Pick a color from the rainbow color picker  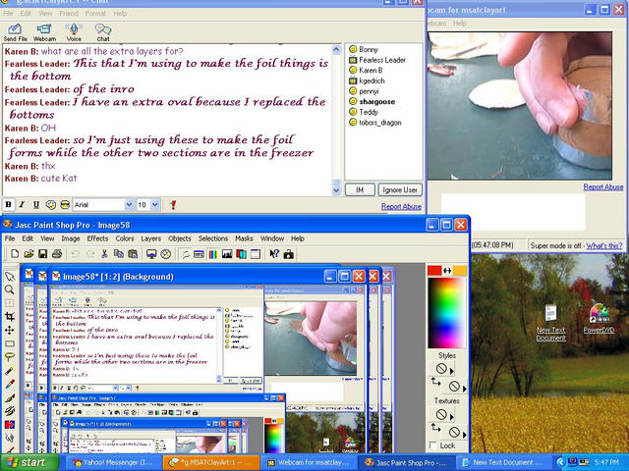click(447, 312)
